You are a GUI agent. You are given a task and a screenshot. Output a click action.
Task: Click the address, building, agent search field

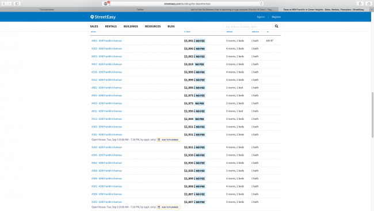(249, 27)
